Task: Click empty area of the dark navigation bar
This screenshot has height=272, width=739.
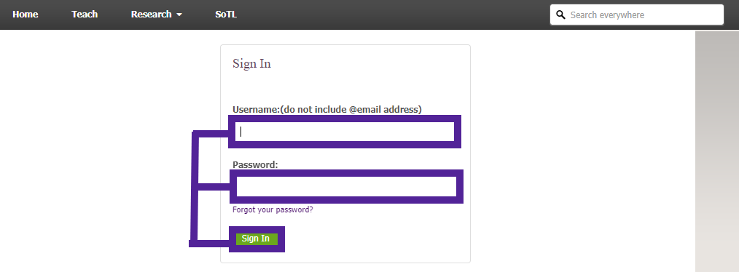Action: [x=391, y=15]
